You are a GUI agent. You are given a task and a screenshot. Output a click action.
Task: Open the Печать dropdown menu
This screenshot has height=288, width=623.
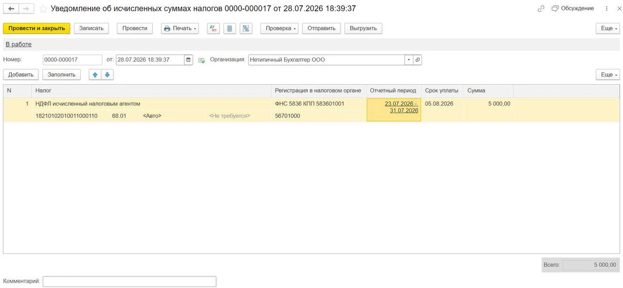[180, 28]
